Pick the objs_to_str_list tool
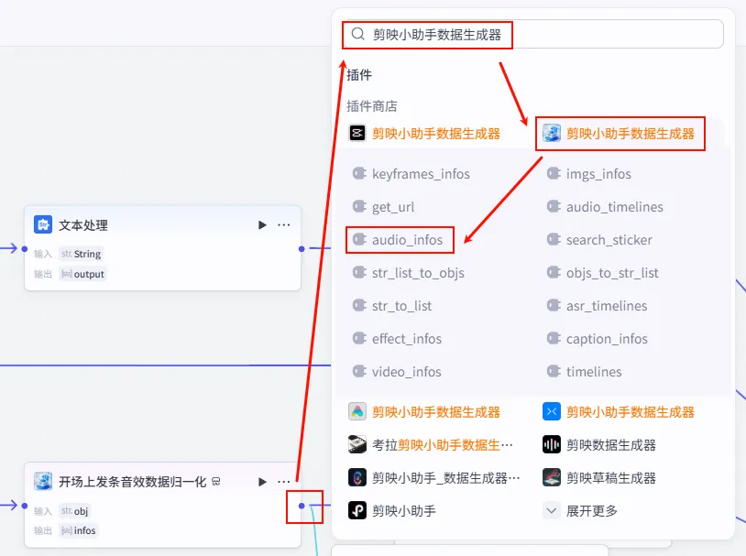The image size is (746, 556). 603,273
